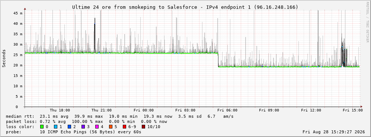This screenshot has height=137, width=371.
Task: Click the Fri 15:00 time axis label
Action: 353,110
